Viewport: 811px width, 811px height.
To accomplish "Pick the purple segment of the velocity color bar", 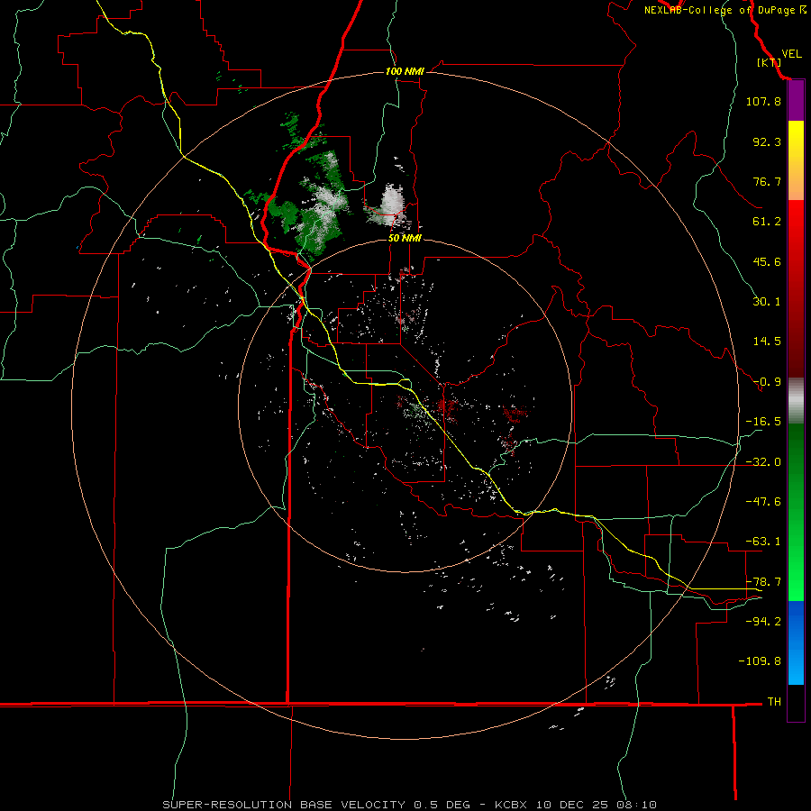I will tap(796, 101).
